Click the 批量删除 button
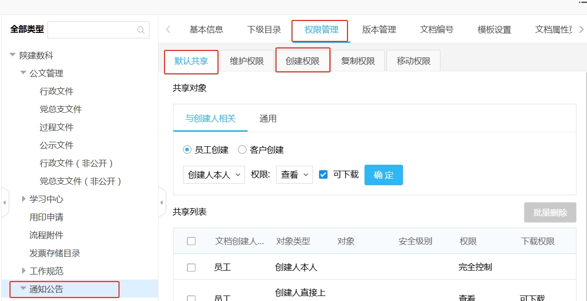587x301 pixels. (550, 213)
